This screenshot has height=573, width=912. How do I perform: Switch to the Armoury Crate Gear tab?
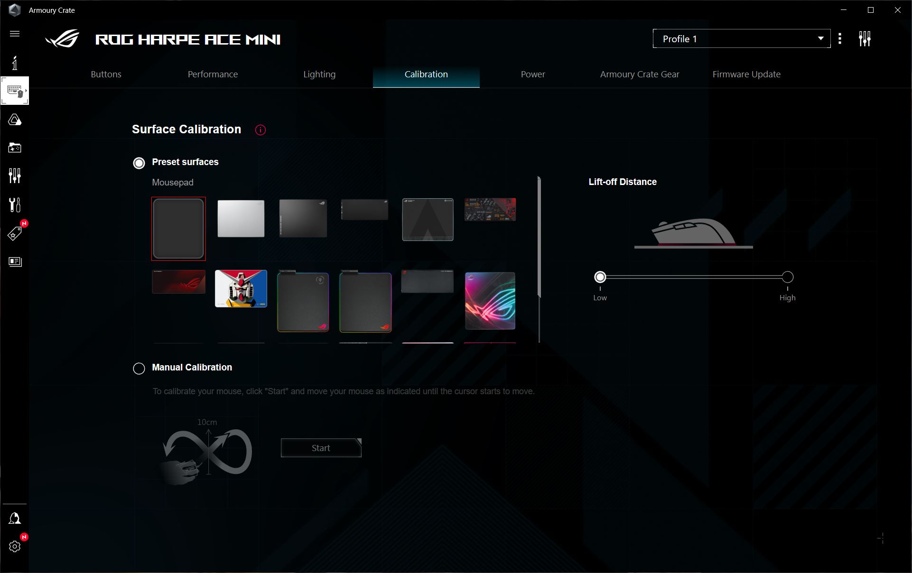click(640, 74)
